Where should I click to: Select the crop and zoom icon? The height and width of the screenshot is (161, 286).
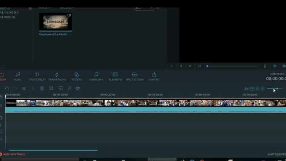[51, 89]
